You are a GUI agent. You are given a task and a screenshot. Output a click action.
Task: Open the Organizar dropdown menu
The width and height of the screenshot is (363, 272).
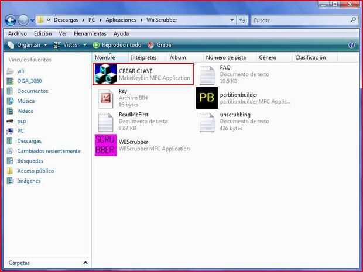click(28, 45)
